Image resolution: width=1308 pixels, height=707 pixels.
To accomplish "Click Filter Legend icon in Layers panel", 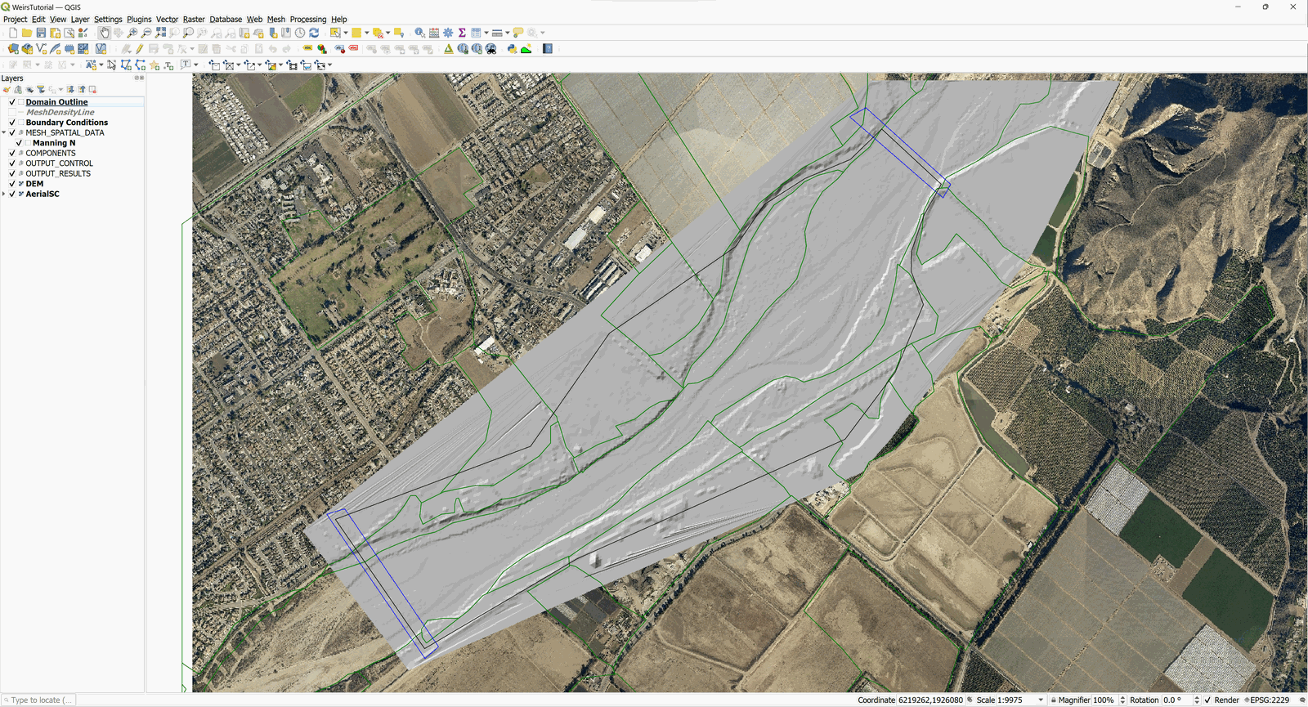I will (40, 90).
